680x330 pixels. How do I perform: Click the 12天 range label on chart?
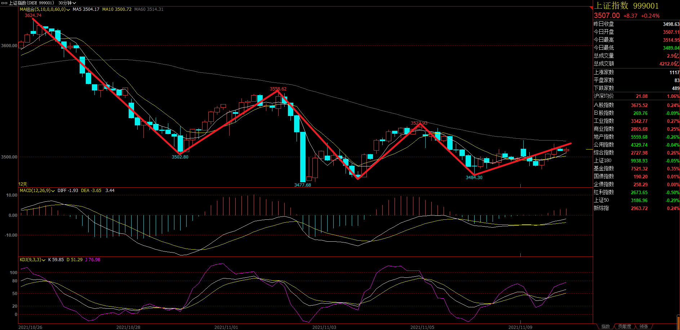pos(23,184)
